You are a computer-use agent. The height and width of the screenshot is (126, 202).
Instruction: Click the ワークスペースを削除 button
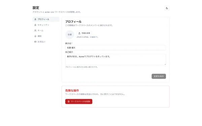click(79, 101)
